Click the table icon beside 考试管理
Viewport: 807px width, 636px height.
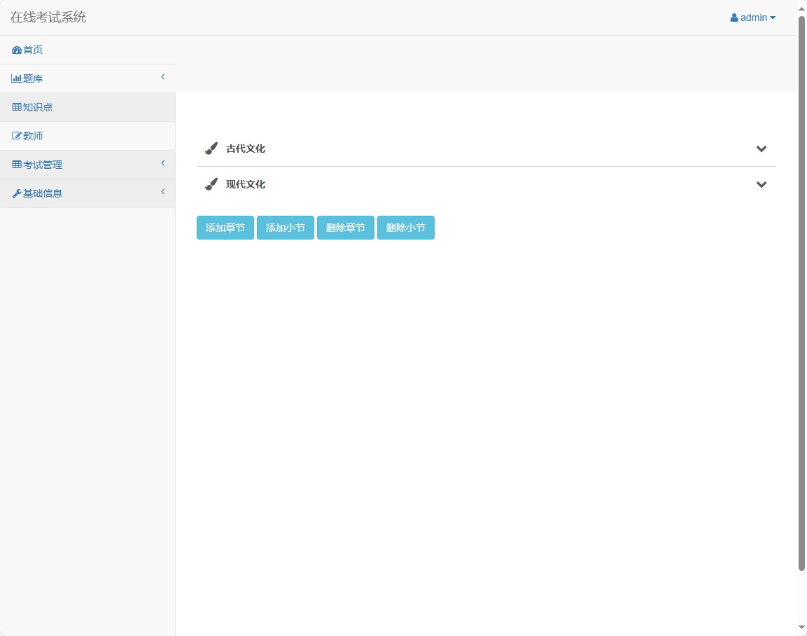(17, 165)
